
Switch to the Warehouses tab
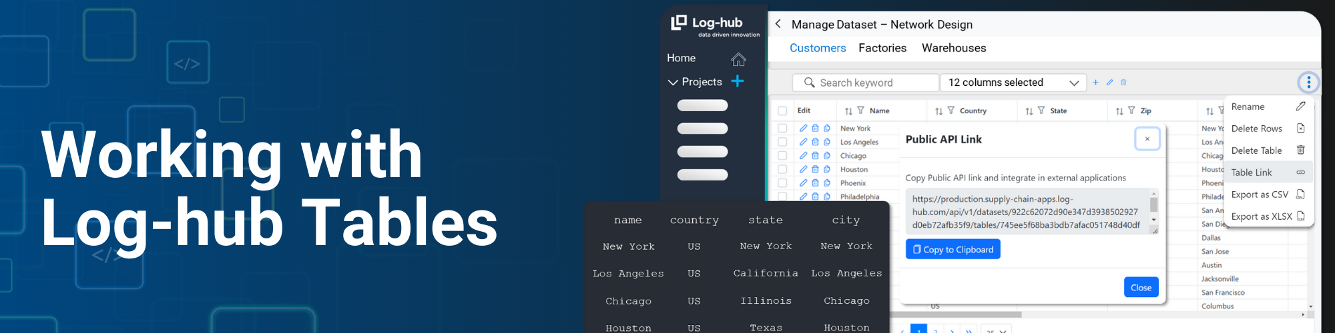954,48
